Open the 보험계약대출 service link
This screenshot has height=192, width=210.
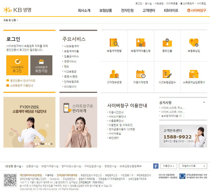[71, 51]
